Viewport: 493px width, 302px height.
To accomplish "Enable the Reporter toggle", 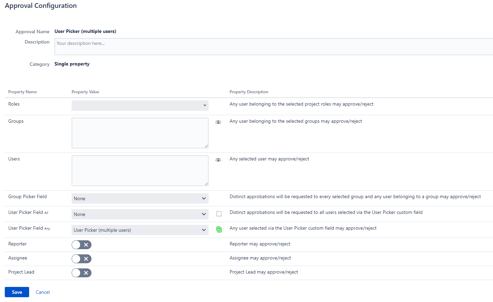I will click(x=82, y=245).
